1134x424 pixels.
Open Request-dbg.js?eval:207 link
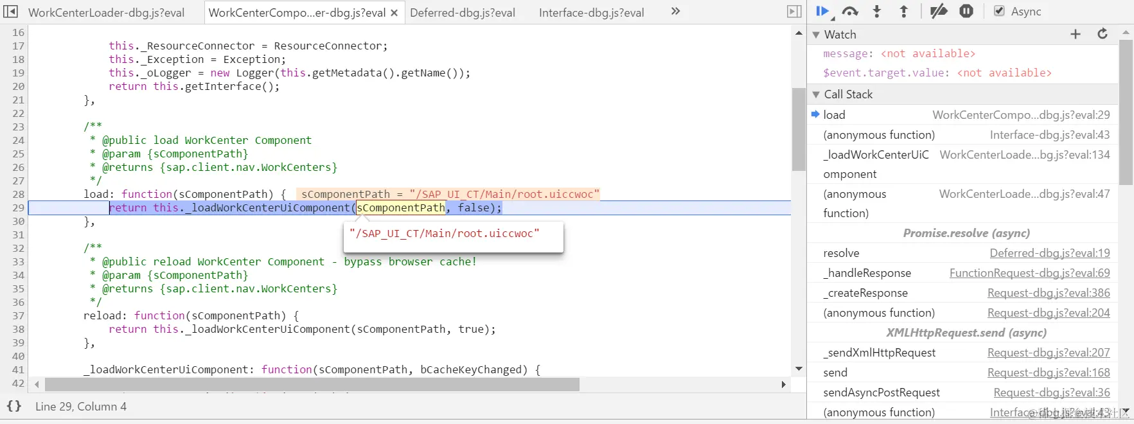click(x=1049, y=353)
